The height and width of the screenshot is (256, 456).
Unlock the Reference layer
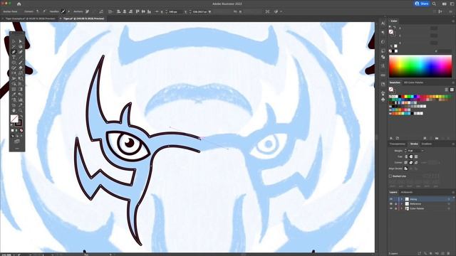coord(396,204)
